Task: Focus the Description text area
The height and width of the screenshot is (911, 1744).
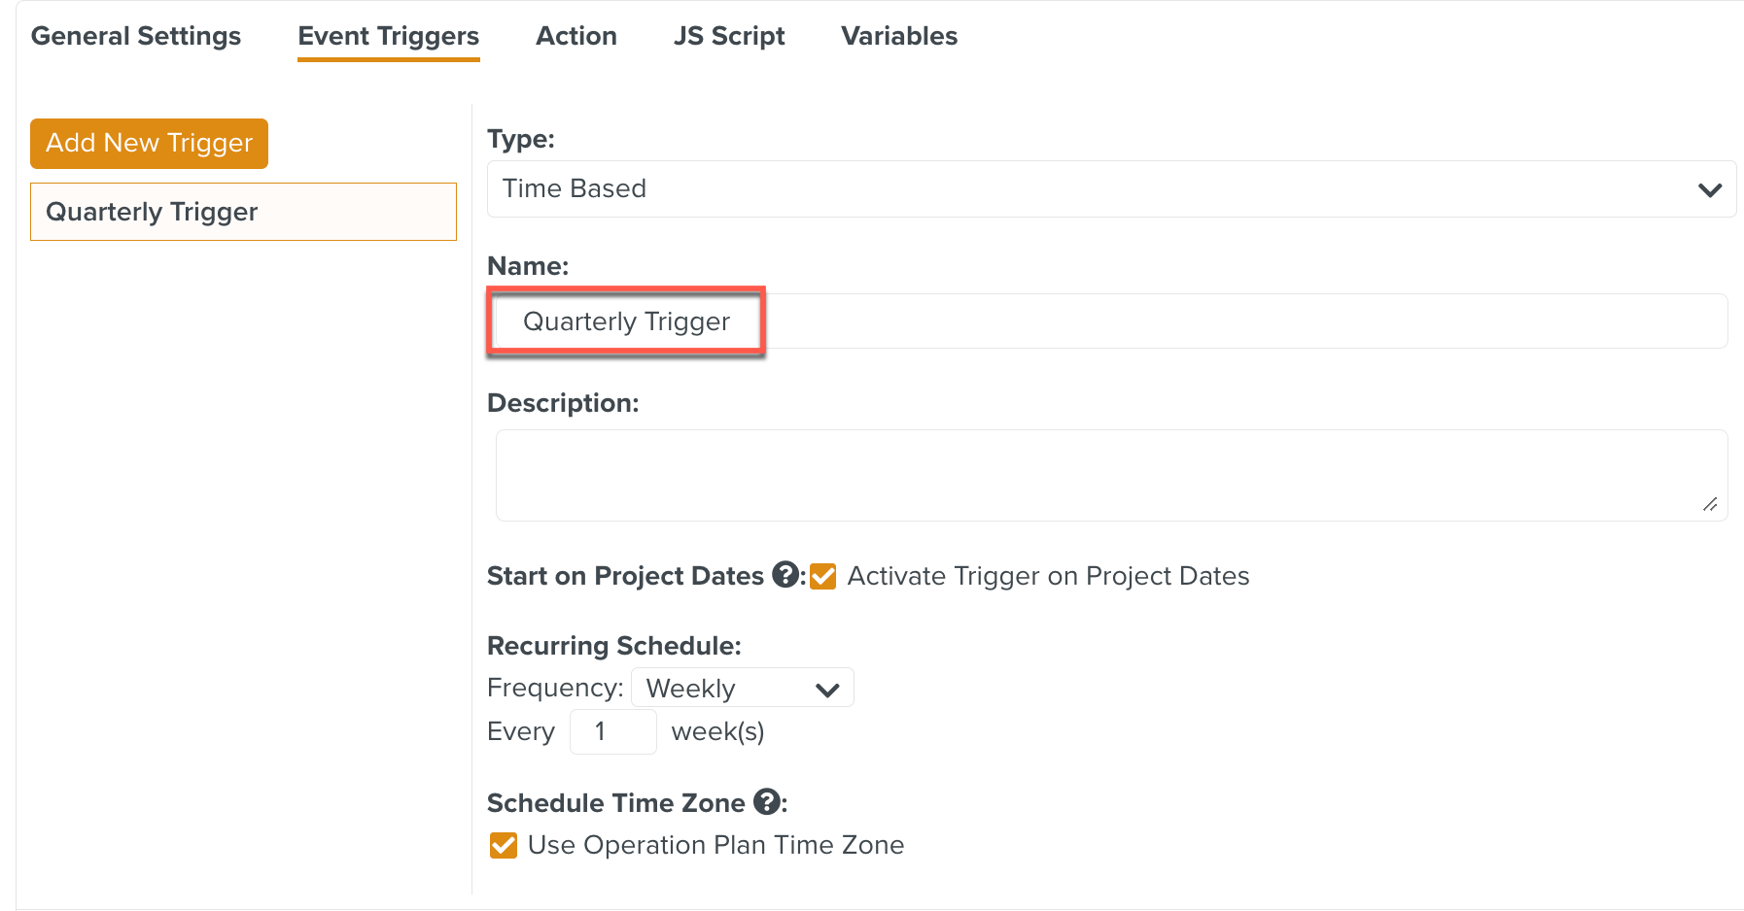Action: click(1110, 475)
